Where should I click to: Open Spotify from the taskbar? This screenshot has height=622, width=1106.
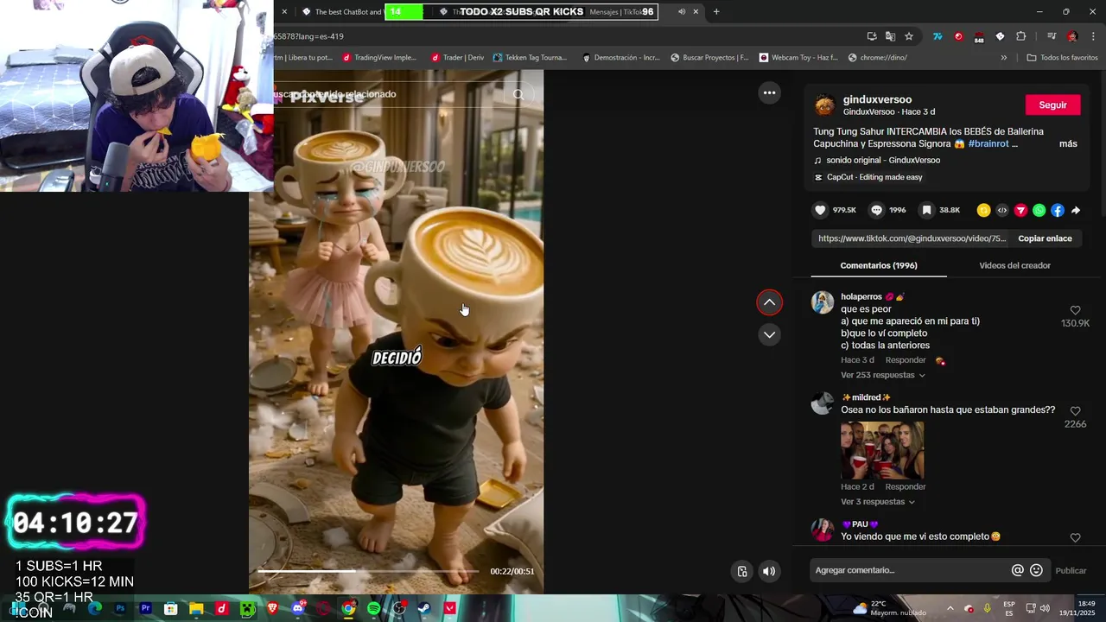[x=373, y=608]
